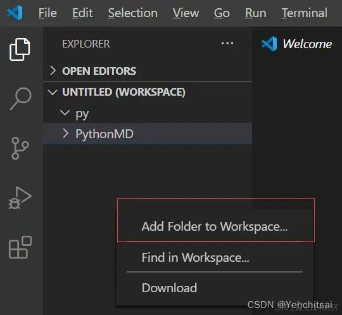Click the OPEN EDITORS section header
Viewport: 342px width, 315px height.
(148, 71)
